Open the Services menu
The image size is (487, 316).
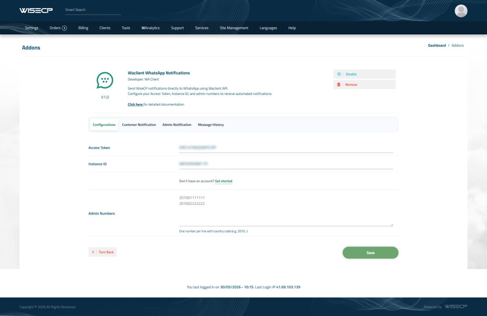pyautogui.click(x=202, y=28)
